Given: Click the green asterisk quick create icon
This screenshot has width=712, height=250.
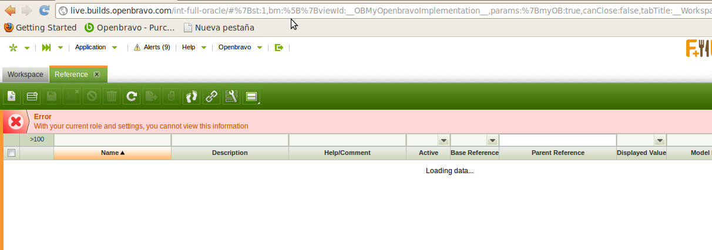Looking at the screenshot, I should tap(14, 48).
